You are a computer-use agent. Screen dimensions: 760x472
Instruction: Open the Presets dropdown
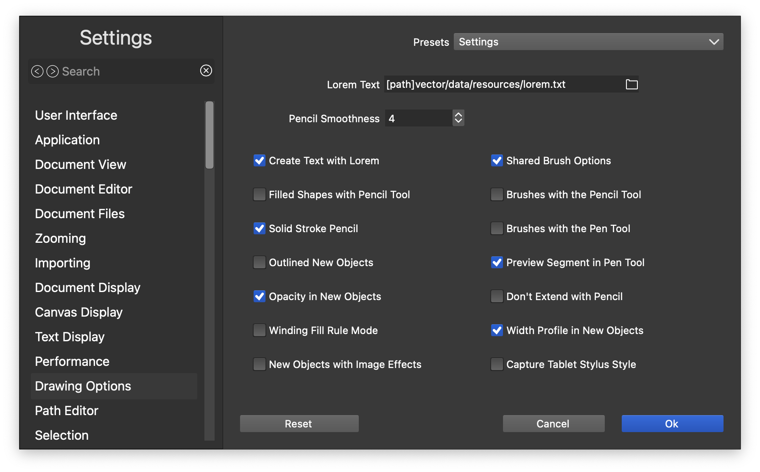click(588, 42)
